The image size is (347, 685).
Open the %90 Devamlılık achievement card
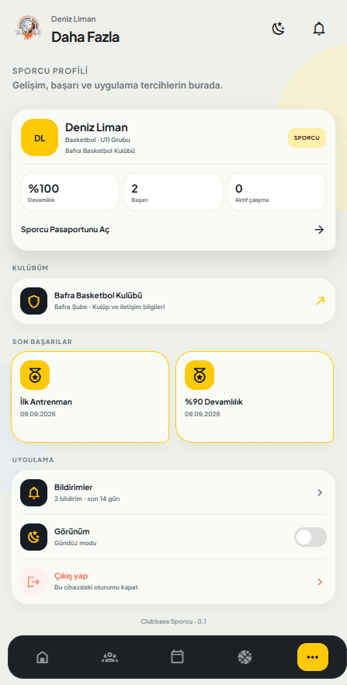255,397
